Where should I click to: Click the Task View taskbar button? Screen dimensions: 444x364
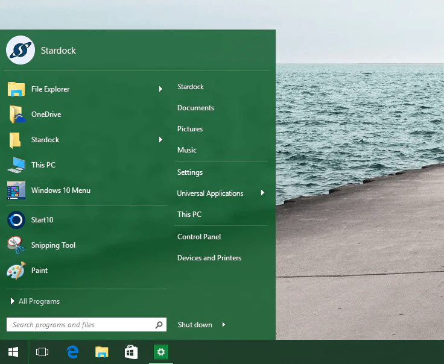(42, 352)
